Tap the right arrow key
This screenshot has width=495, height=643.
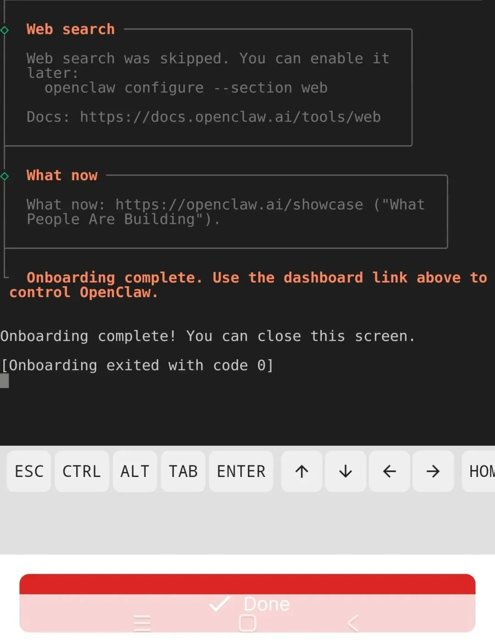coord(433,471)
